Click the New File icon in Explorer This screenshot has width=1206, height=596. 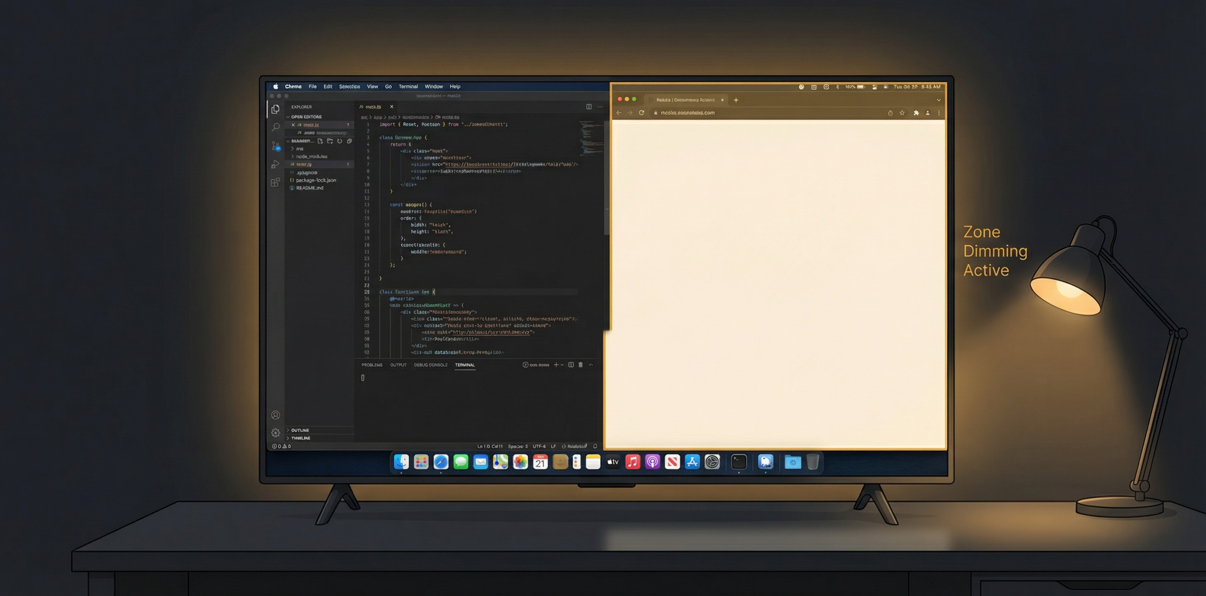320,140
